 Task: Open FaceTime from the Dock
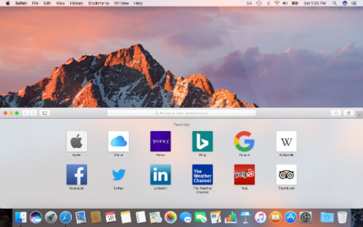[x=200, y=217]
